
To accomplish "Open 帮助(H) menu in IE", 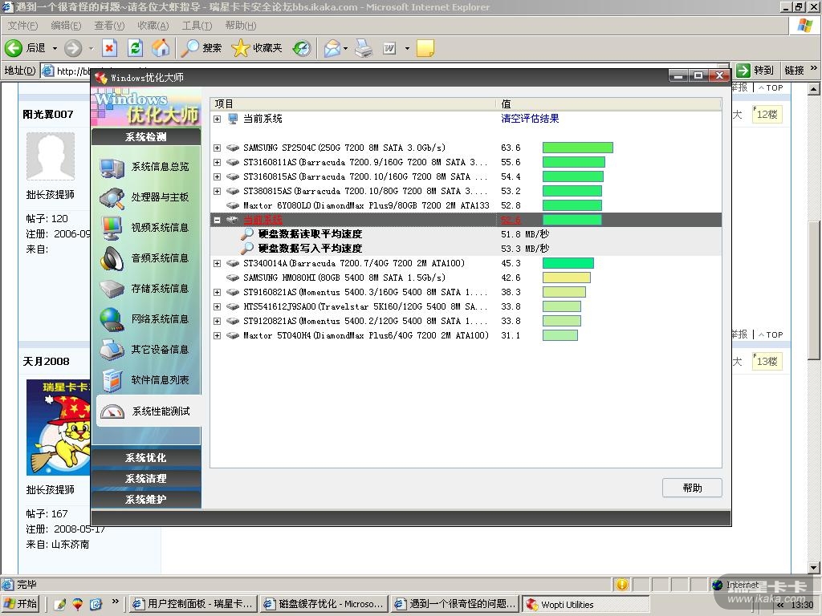I will pos(241,25).
